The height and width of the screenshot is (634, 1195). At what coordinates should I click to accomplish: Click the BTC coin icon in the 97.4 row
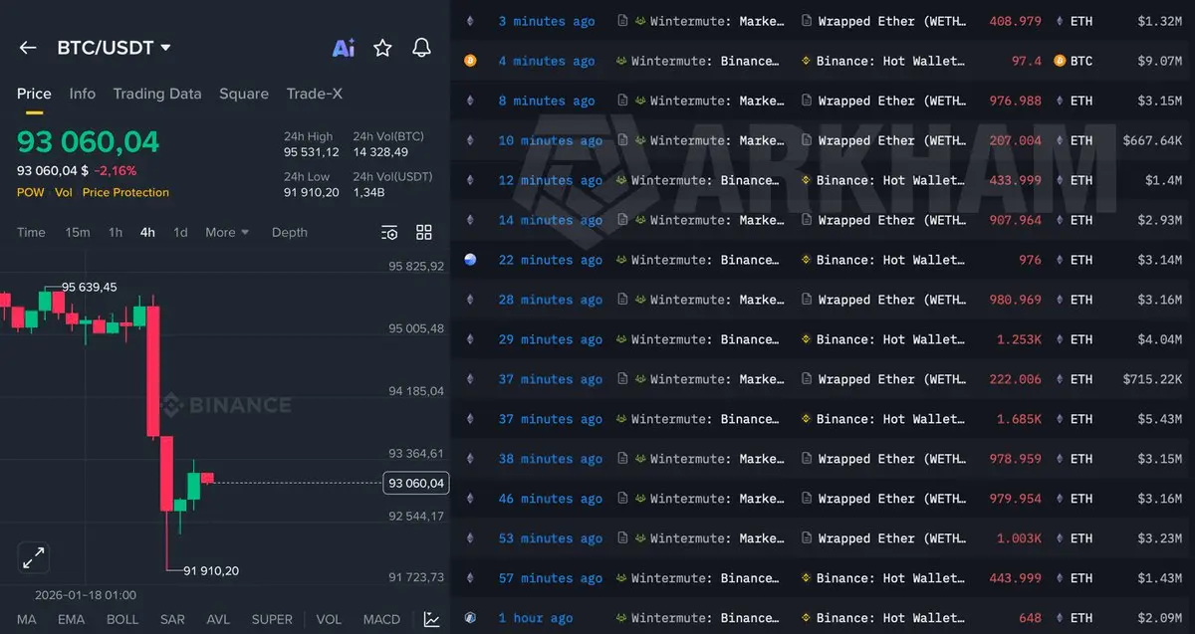1060,61
